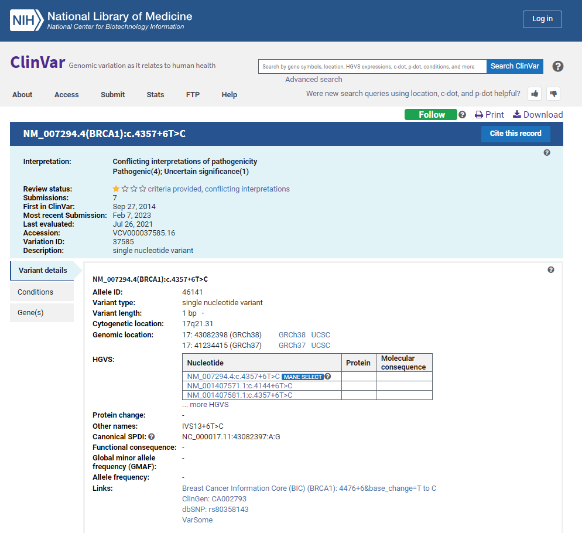Click help icon next to Canonical SPDI
The height and width of the screenshot is (533, 582).
coord(152,437)
